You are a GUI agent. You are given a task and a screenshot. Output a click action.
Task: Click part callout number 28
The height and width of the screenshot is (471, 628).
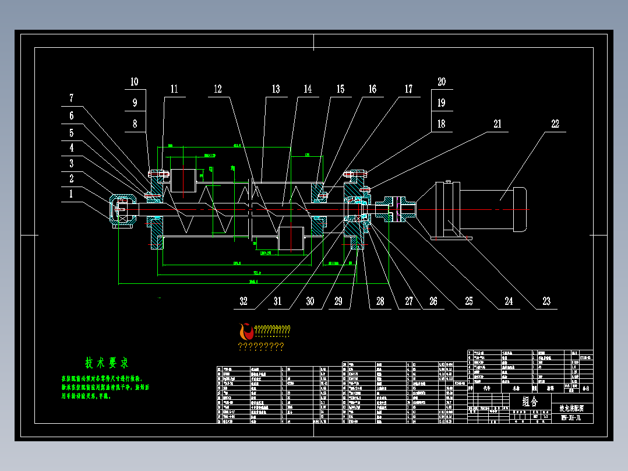(380, 301)
